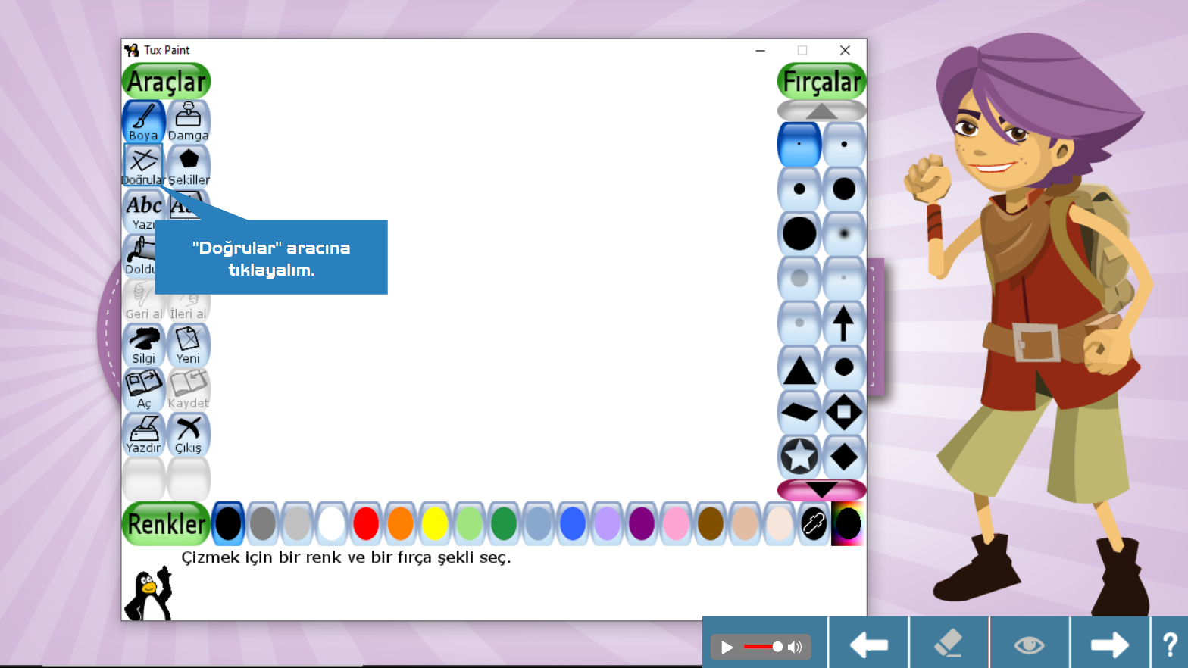Choose the gray faded dot brush

[x=799, y=278]
